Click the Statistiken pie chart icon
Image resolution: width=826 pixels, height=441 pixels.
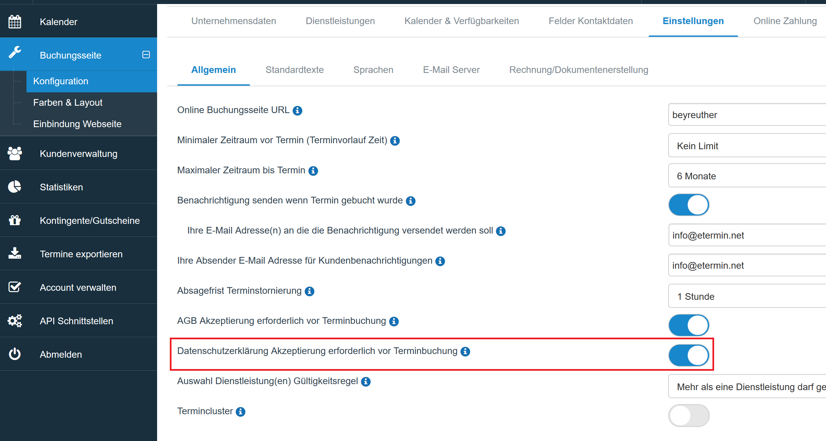[15, 187]
